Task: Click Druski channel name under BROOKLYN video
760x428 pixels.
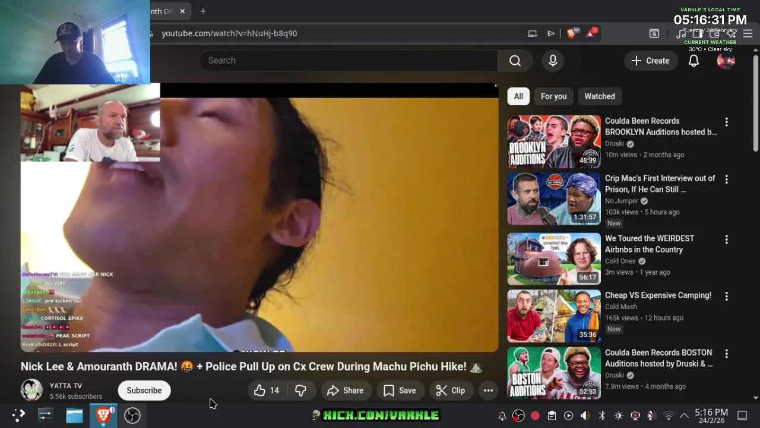Action: pos(615,143)
